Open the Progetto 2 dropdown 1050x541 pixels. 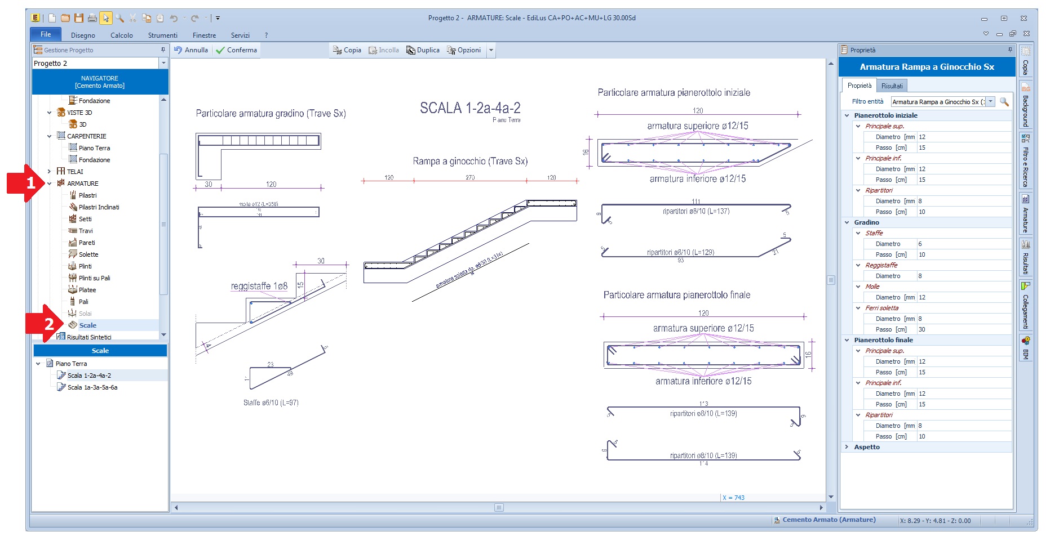pyautogui.click(x=163, y=63)
